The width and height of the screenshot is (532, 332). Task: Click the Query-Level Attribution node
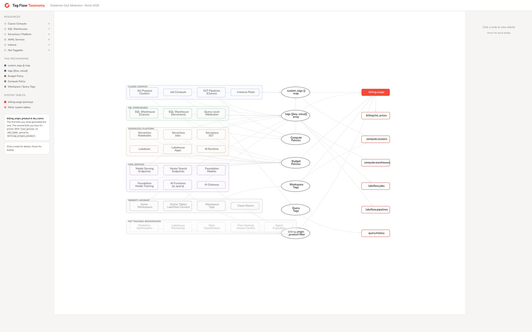click(x=211, y=113)
